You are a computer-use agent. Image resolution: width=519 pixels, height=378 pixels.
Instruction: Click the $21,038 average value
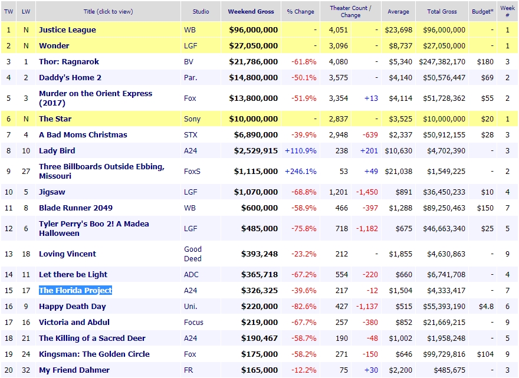pos(399,171)
